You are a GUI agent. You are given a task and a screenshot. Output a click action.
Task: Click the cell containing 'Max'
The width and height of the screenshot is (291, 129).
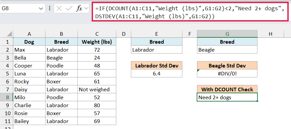pos(29,50)
